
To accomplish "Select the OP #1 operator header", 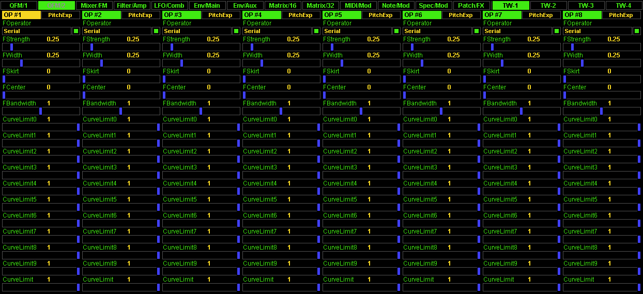I will point(21,15).
